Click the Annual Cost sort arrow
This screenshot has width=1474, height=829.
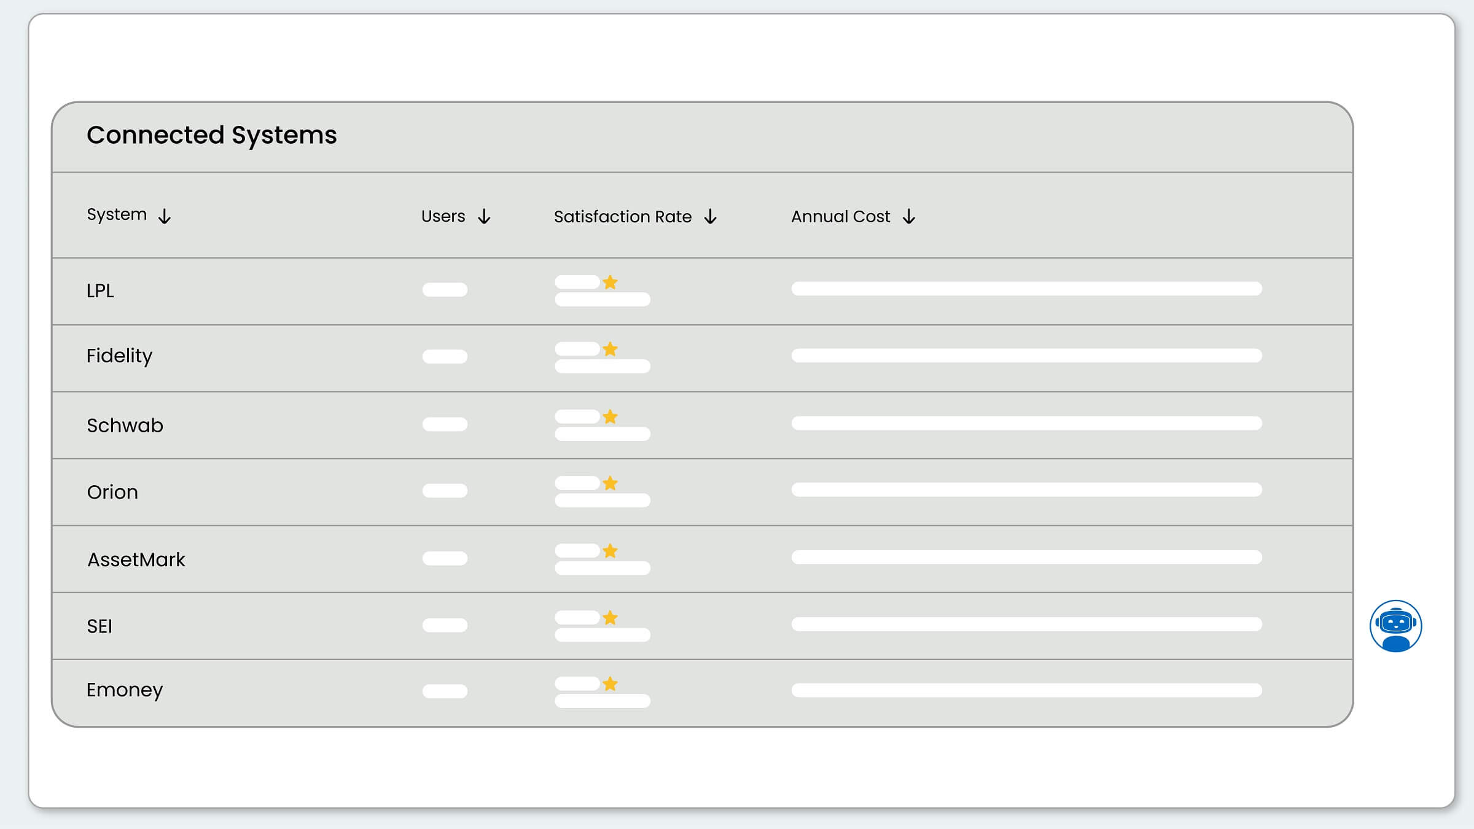pyautogui.click(x=909, y=216)
